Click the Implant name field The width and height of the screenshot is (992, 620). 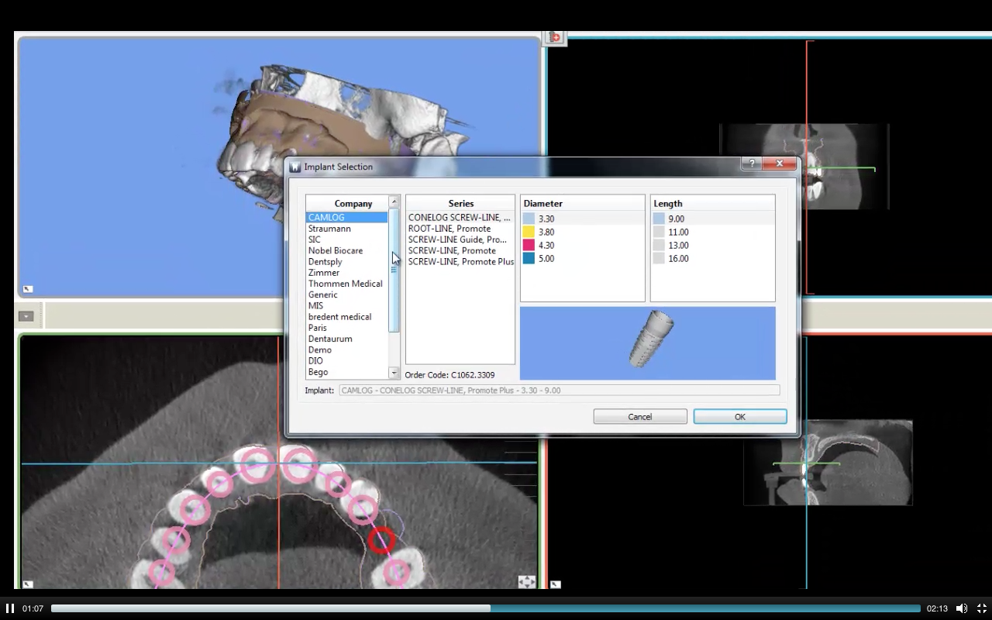[x=560, y=391]
